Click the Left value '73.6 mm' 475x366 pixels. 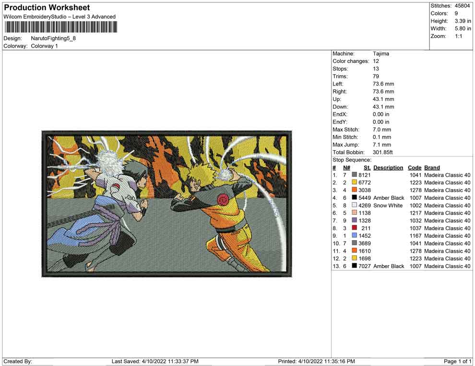383,84
